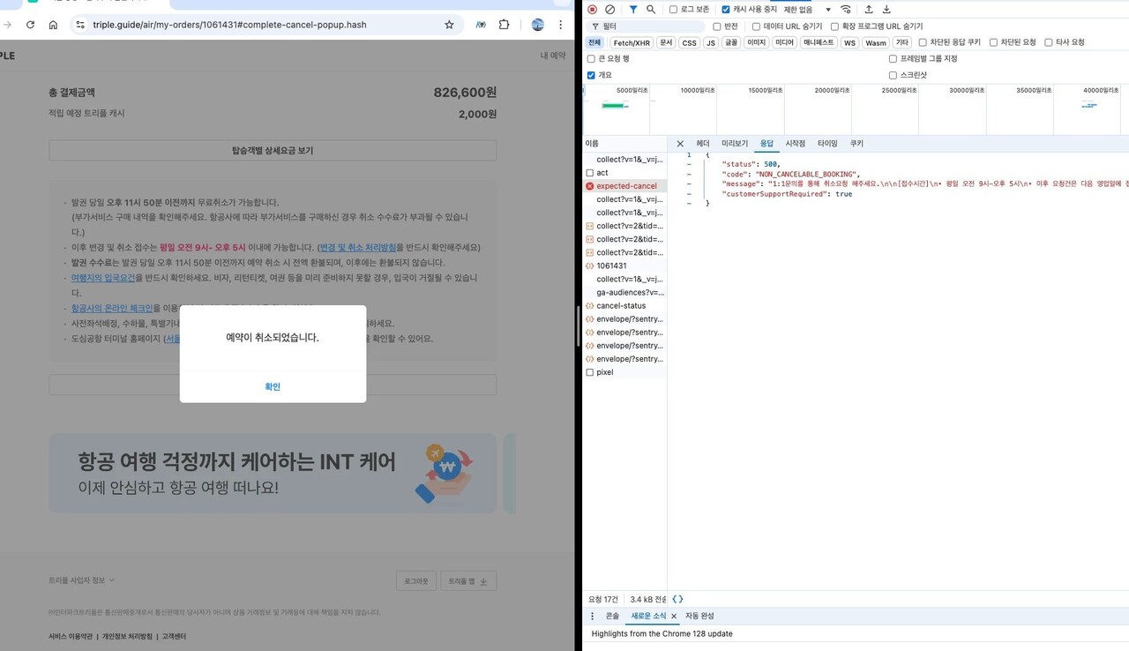Screen dimensions: 1129x651
Task: Open network conditions via the wifi icon
Action: [x=845, y=9]
